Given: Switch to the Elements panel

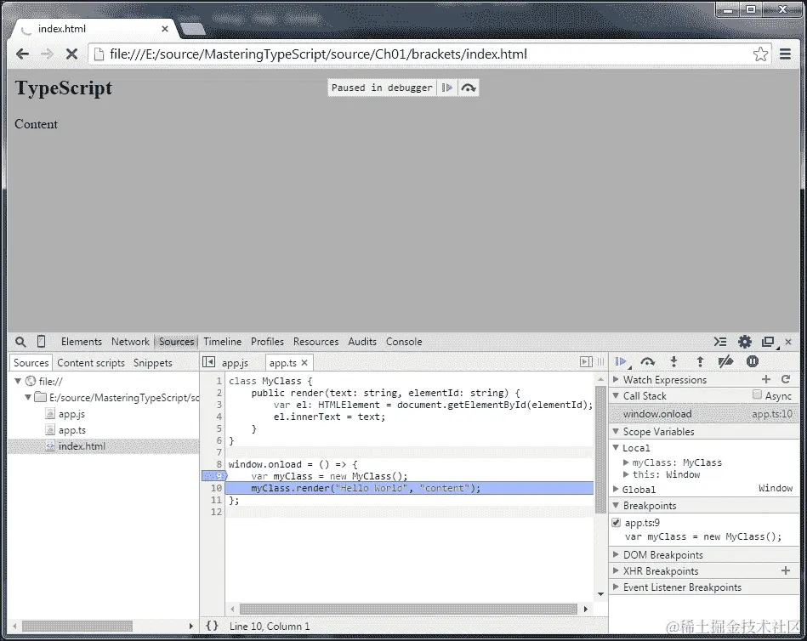Looking at the screenshot, I should click(82, 342).
